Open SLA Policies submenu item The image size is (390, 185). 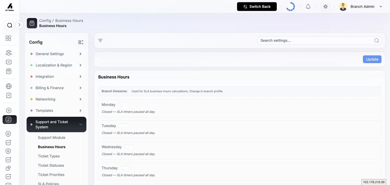click(48, 183)
